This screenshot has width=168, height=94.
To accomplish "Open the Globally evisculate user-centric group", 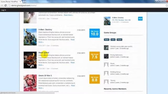I will coord(121,46).
